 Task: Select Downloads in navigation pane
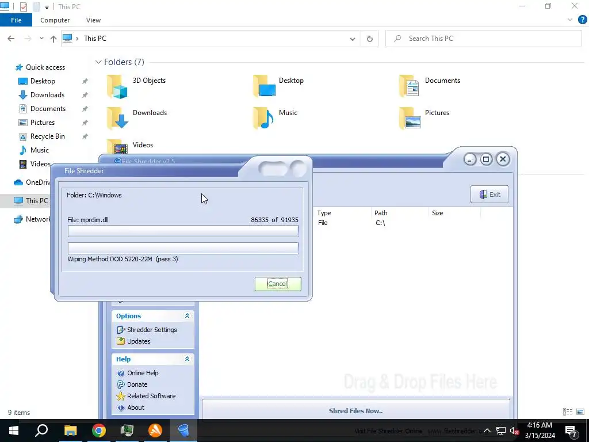click(47, 95)
